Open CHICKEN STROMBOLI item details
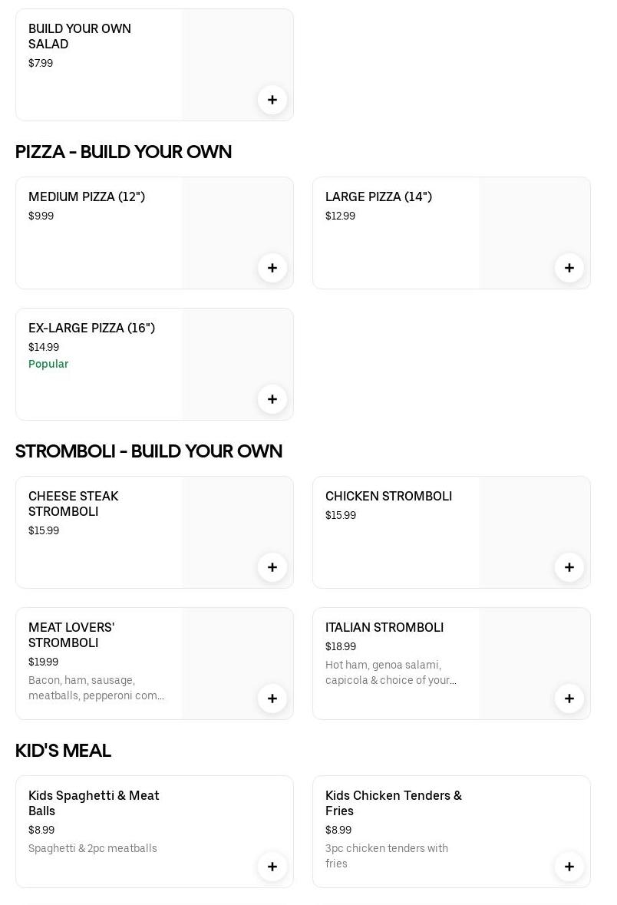The height and width of the screenshot is (905, 617). point(388,497)
